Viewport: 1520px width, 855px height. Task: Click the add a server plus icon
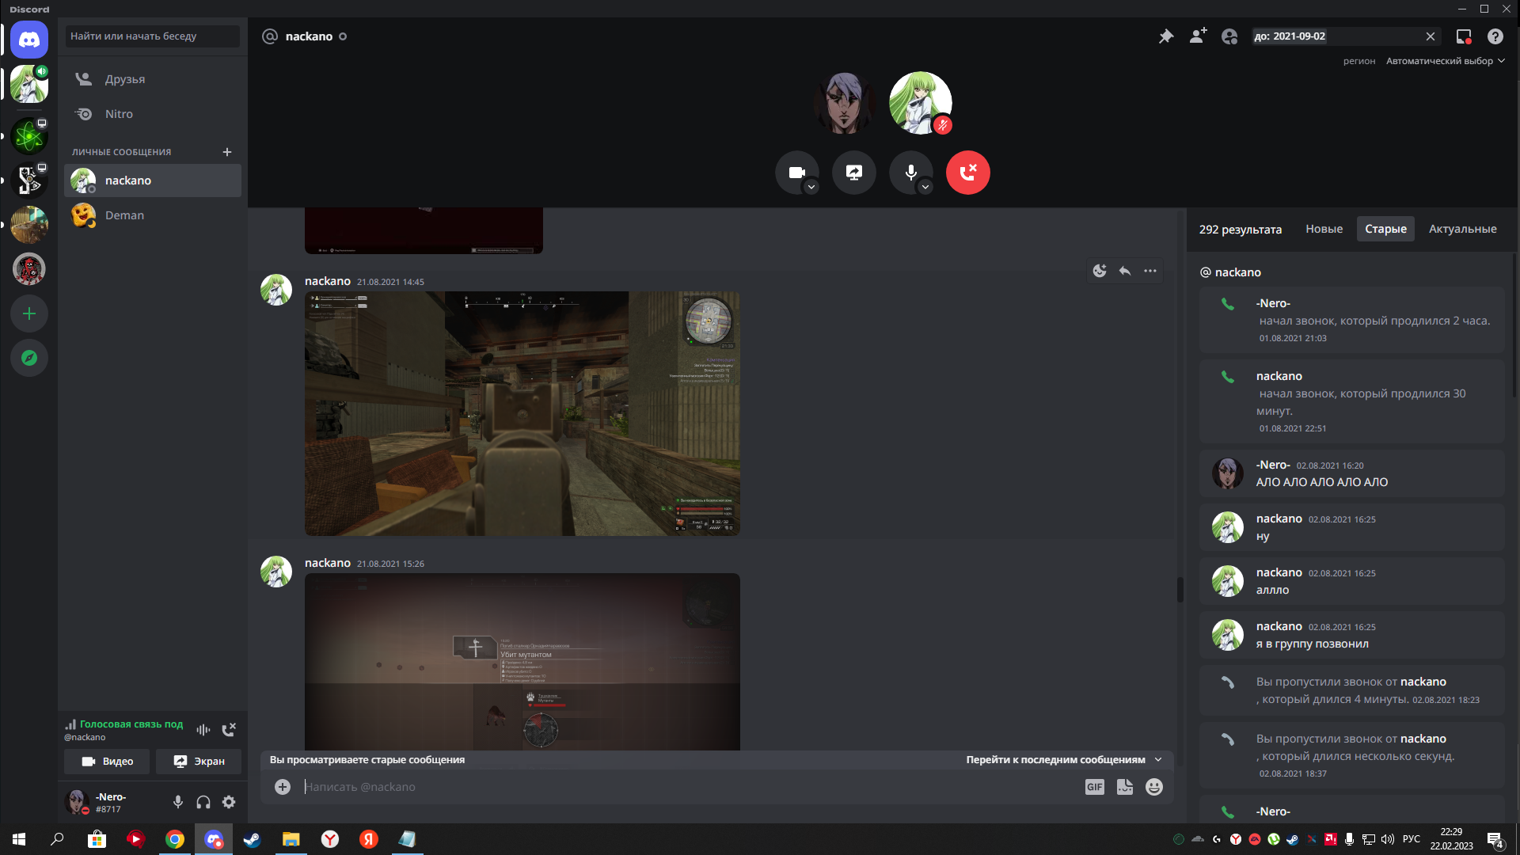click(29, 313)
